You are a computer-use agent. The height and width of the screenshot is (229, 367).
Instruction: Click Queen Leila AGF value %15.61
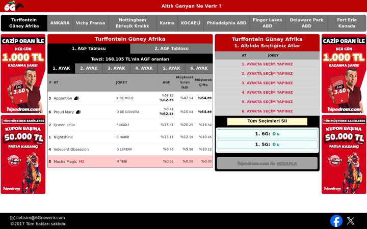pyautogui.click(x=167, y=125)
